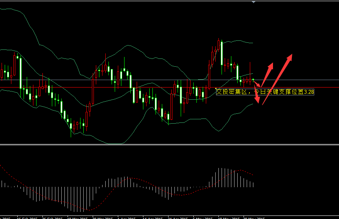The image size is (339, 219).
Task: Click the divider between chart and indicator window
Action: [169, 145]
